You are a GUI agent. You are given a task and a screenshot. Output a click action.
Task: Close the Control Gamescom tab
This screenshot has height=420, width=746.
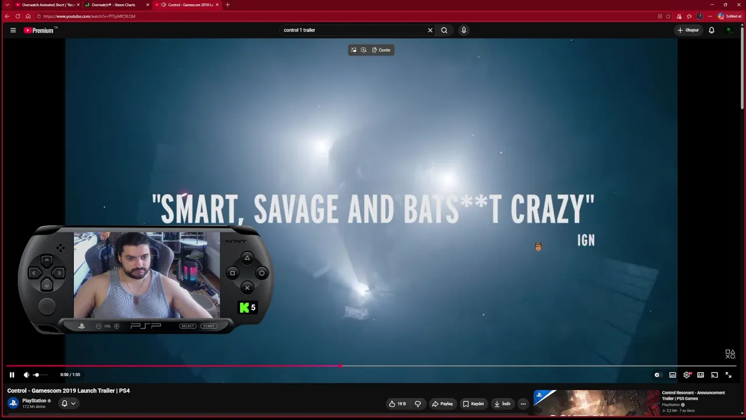tap(217, 5)
